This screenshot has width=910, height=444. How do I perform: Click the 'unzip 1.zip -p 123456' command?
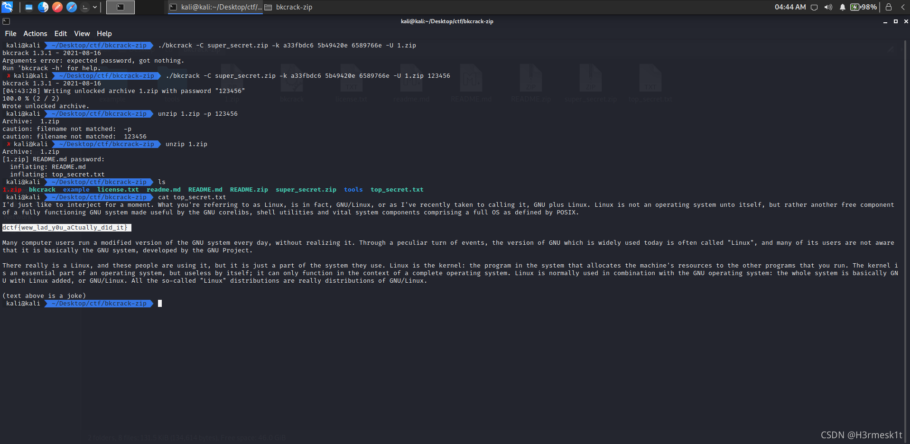click(198, 114)
